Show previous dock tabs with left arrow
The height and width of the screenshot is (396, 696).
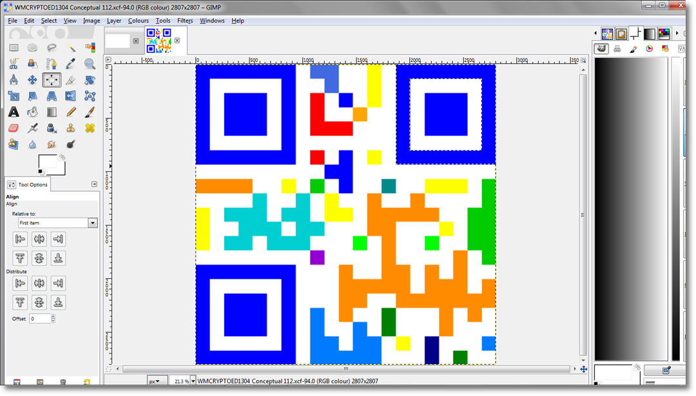(595, 33)
